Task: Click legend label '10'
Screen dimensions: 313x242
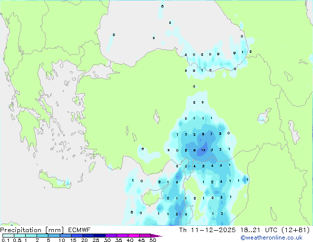Action: [62, 240]
